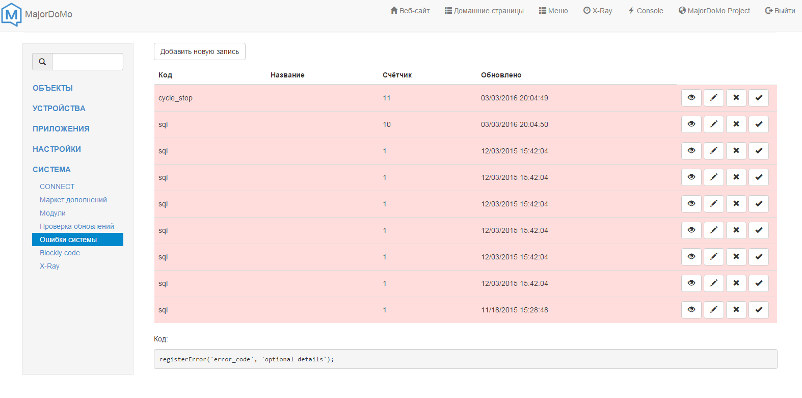View details of the cycle_stop error
Image resolution: width=802 pixels, height=398 pixels.
click(x=691, y=98)
